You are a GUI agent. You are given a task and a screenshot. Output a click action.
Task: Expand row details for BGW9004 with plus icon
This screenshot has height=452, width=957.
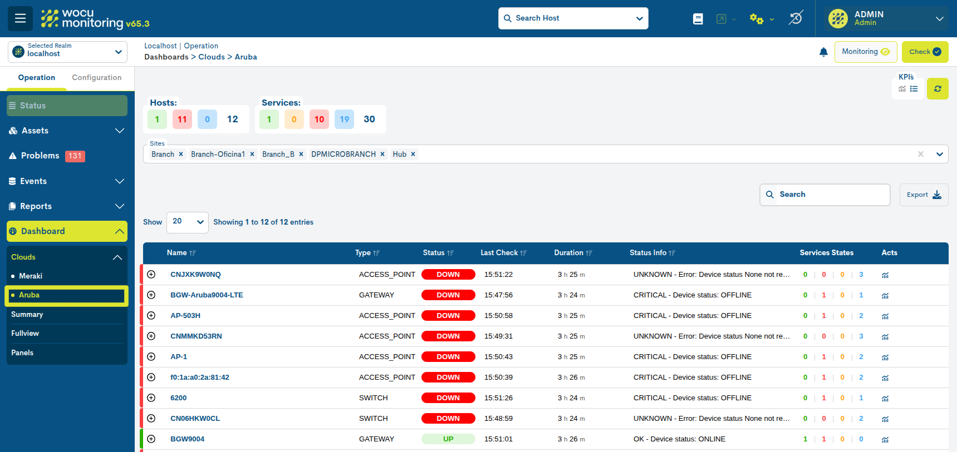pos(151,439)
